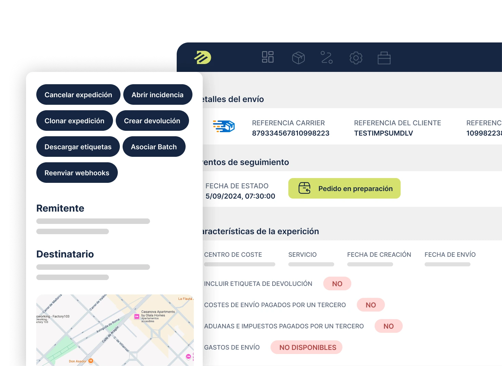
Task: Click the blue carrier logo icon
Action: pos(224,126)
